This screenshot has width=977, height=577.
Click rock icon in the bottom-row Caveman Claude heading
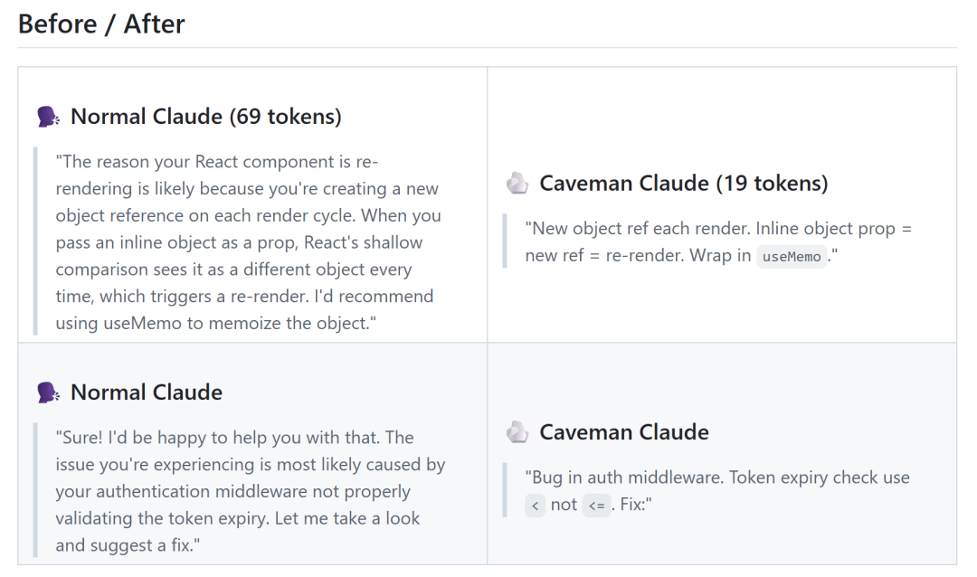(x=517, y=432)
